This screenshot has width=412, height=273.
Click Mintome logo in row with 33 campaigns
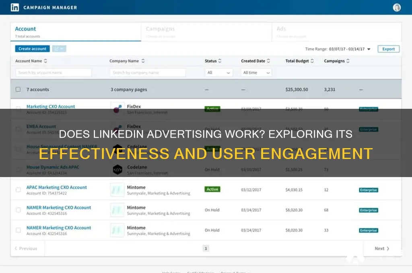click(117, 230)
